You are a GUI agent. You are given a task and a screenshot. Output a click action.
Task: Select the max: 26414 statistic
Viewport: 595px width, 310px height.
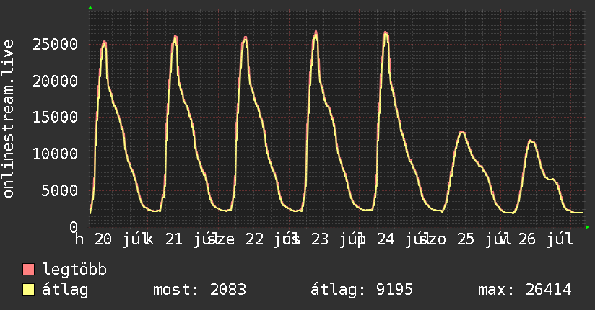[x=525, y=290]
